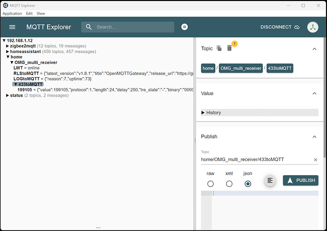This screenshot has height=231, width=327.
Task: Collapse the Topic panel section
Action: point(314,49)
